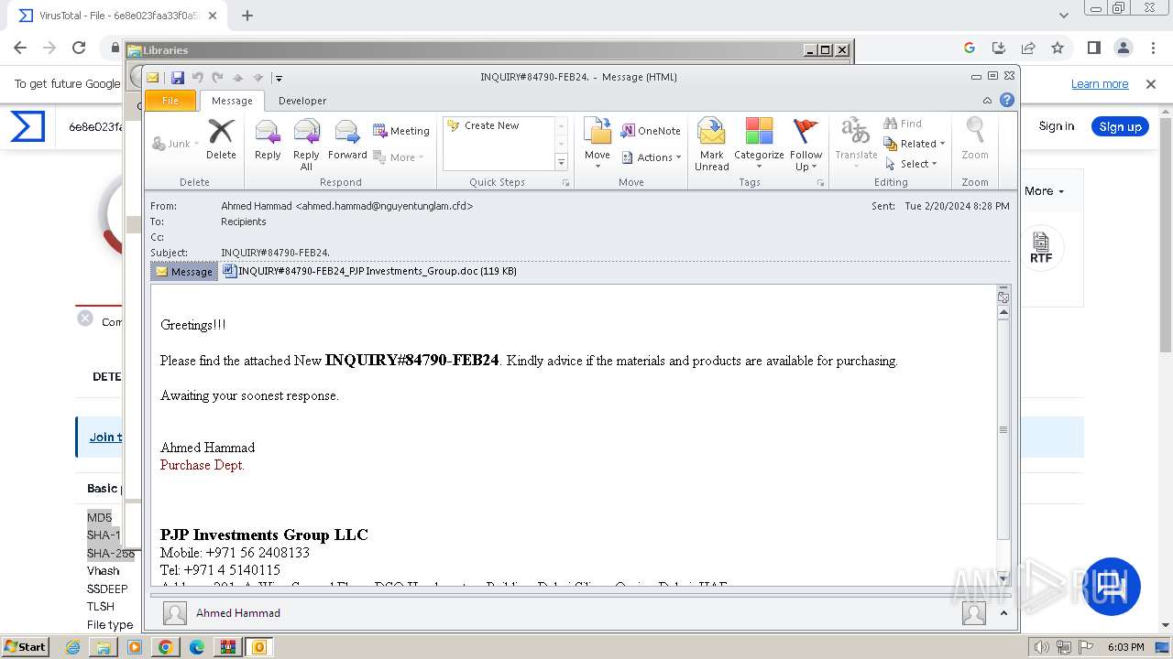Viewport: 1173px width, 659px height.
Task: Reply to the message
Action: 268,140
